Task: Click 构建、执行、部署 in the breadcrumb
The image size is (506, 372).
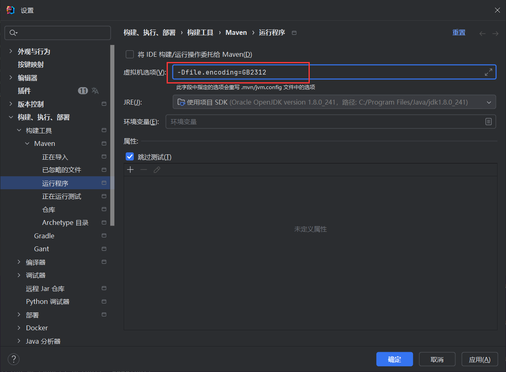Action: [x=150, y=32]
